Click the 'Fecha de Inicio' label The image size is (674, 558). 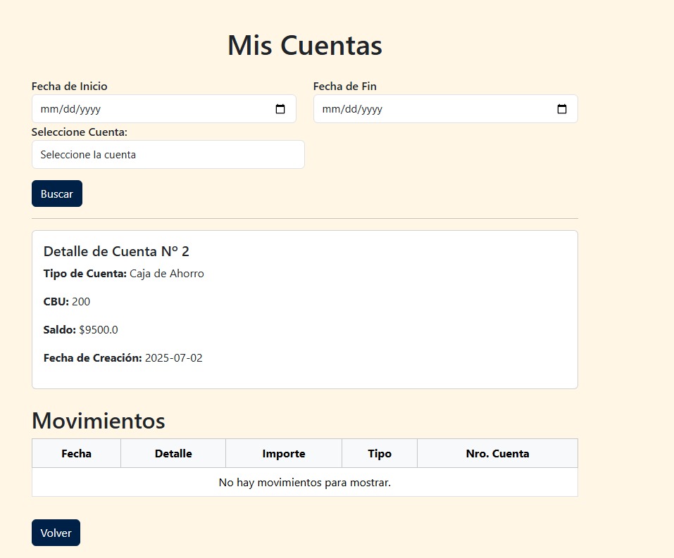[x=70, y=86]
